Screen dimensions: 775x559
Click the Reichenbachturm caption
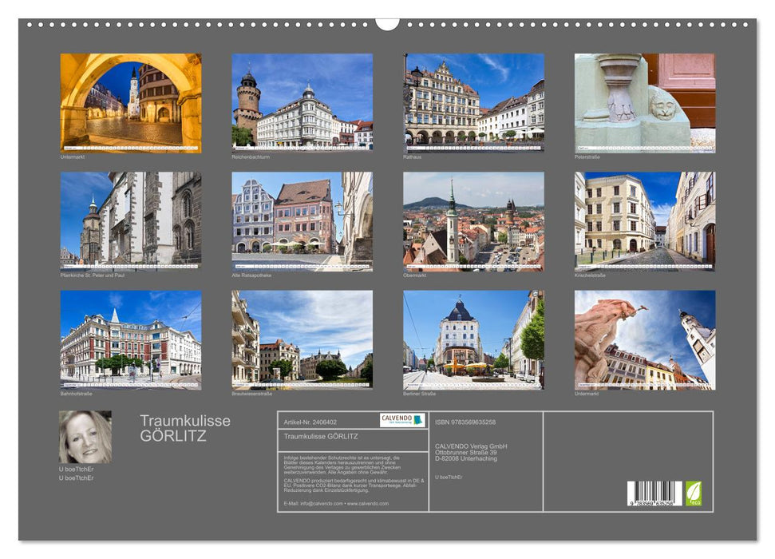(251, 157)
